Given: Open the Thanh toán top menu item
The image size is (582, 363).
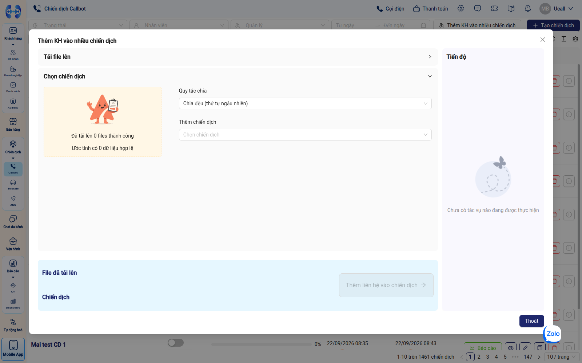Looking at the screenshot, I should 431,9.
